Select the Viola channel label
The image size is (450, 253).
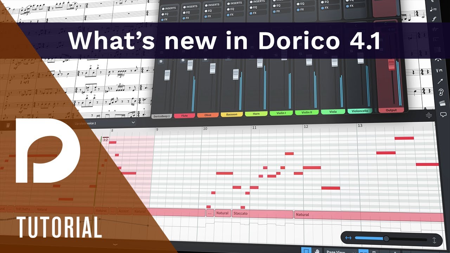coord(333,112)
